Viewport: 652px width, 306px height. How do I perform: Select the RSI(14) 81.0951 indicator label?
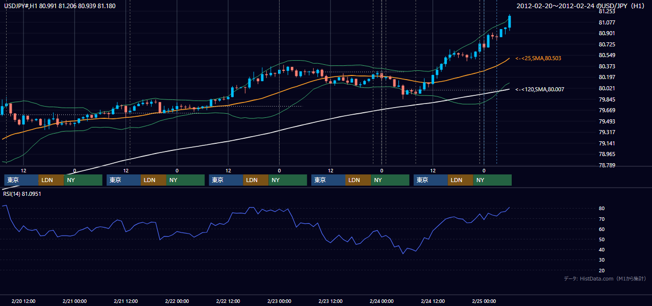22,194
